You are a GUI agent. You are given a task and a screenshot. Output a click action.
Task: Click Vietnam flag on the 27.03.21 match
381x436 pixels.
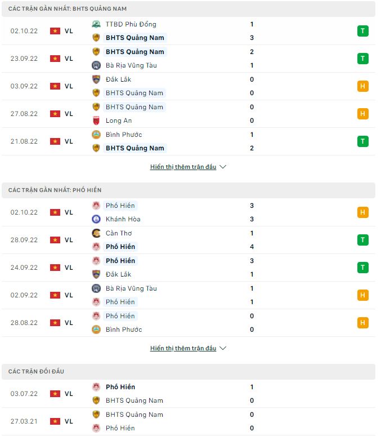[x=55, y=421]
